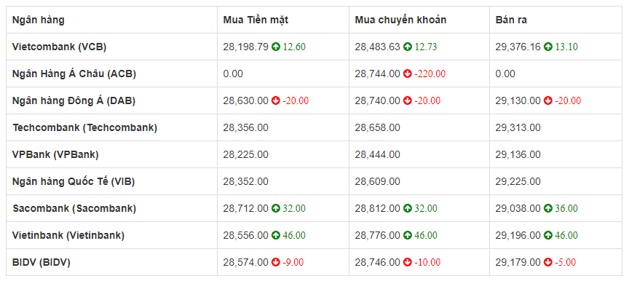Click Techcombank sell rate 29,313.00 cell
Viewport: 629px width, 281px height.
coord(555,128)
